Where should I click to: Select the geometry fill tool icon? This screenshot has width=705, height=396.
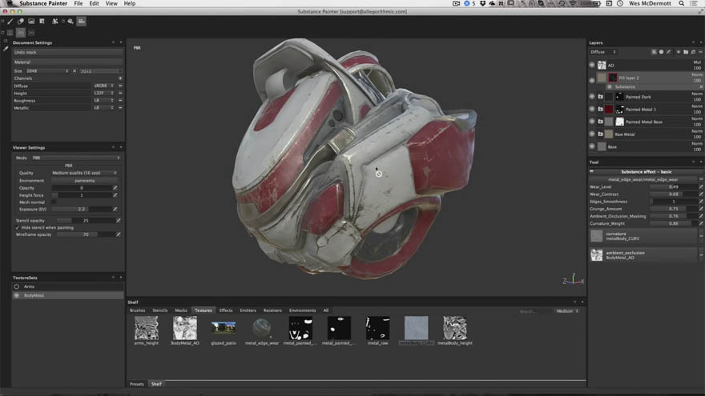[x=42, y=21]
